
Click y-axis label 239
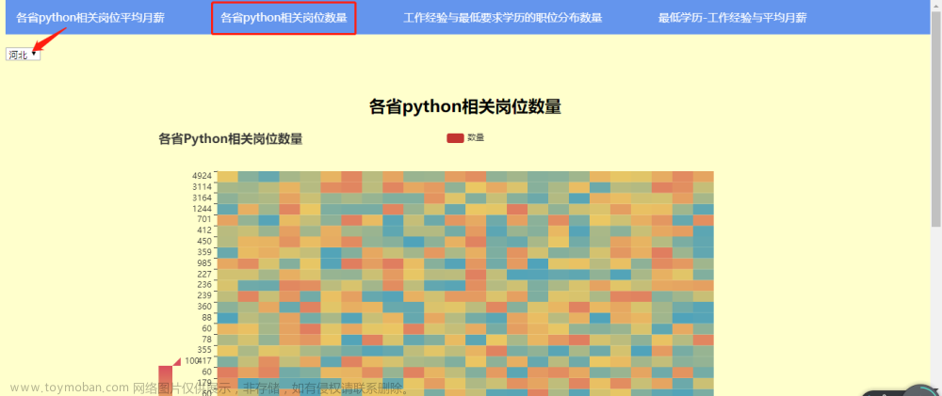point(204,295)
